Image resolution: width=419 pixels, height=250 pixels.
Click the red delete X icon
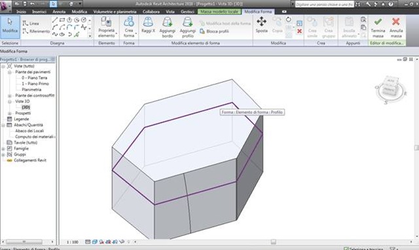point(299,31)
